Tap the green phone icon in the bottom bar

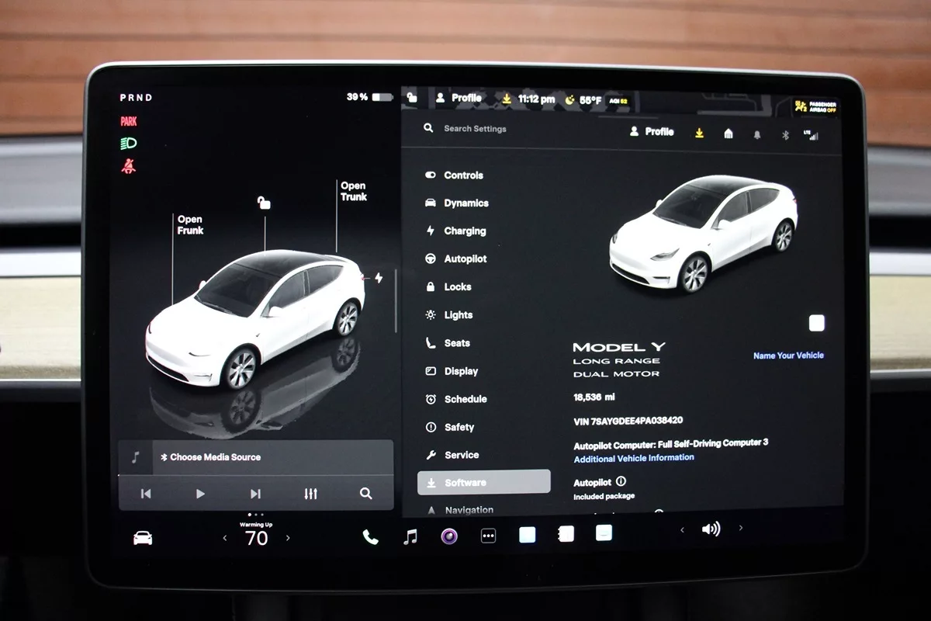tap(371, 536)
